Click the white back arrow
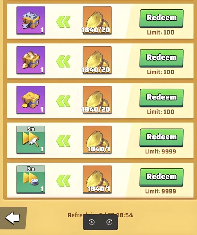 click(x=12, y=218)
